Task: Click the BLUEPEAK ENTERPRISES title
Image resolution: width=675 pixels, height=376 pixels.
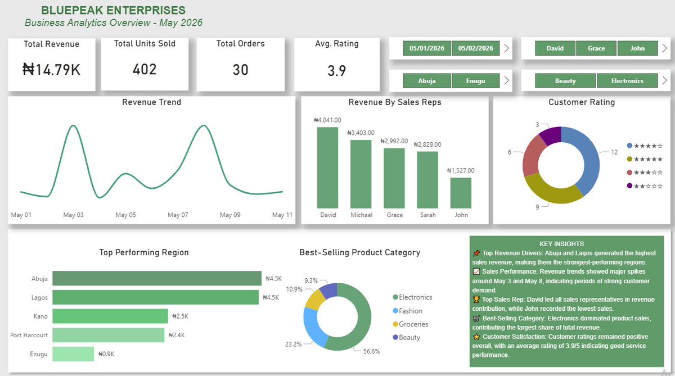Action: click(114, 11)
